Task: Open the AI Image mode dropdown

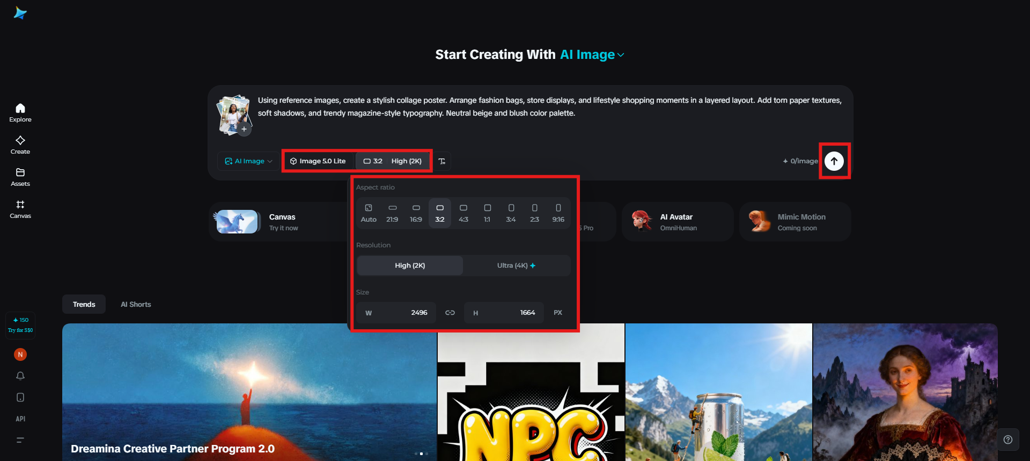Action: tap(248, 161)
